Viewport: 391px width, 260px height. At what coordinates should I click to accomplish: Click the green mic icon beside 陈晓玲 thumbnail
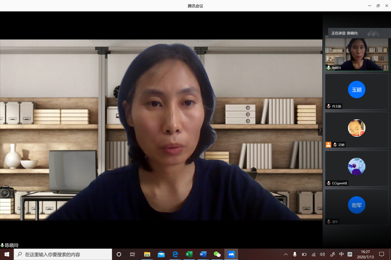(329, 67)
